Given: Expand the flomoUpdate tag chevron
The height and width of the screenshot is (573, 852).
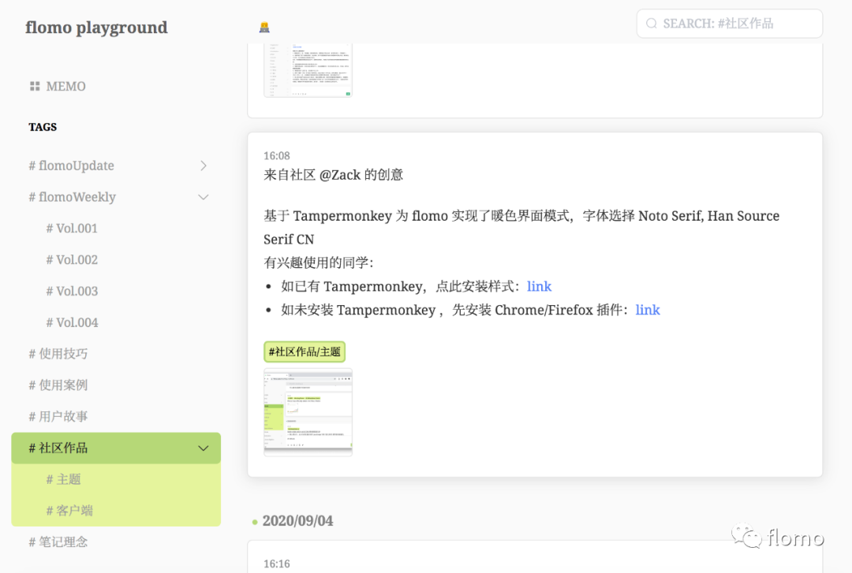Looking at the screenshot, I should point(204,166).
